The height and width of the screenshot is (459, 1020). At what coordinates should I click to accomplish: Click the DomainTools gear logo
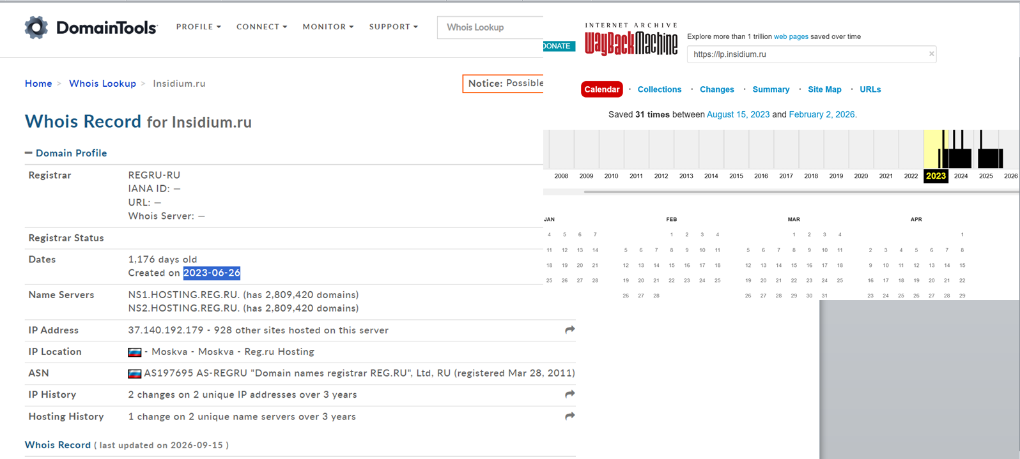click(x=36, y=27)
